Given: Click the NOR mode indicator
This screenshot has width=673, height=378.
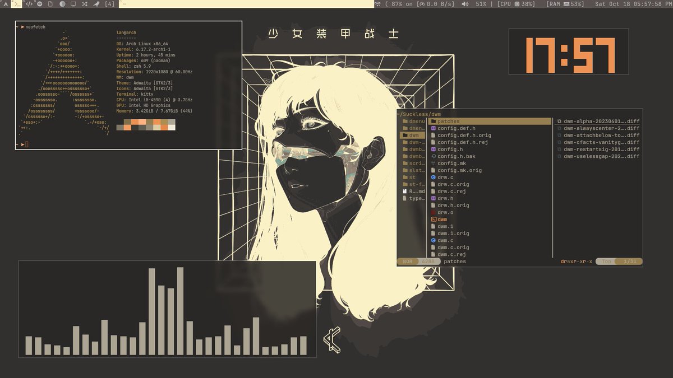Looking at the screenshot, I should point(408,262).
